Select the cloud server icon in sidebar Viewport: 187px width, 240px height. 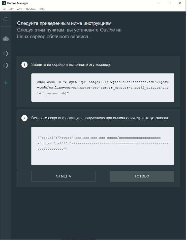point(6,39)
